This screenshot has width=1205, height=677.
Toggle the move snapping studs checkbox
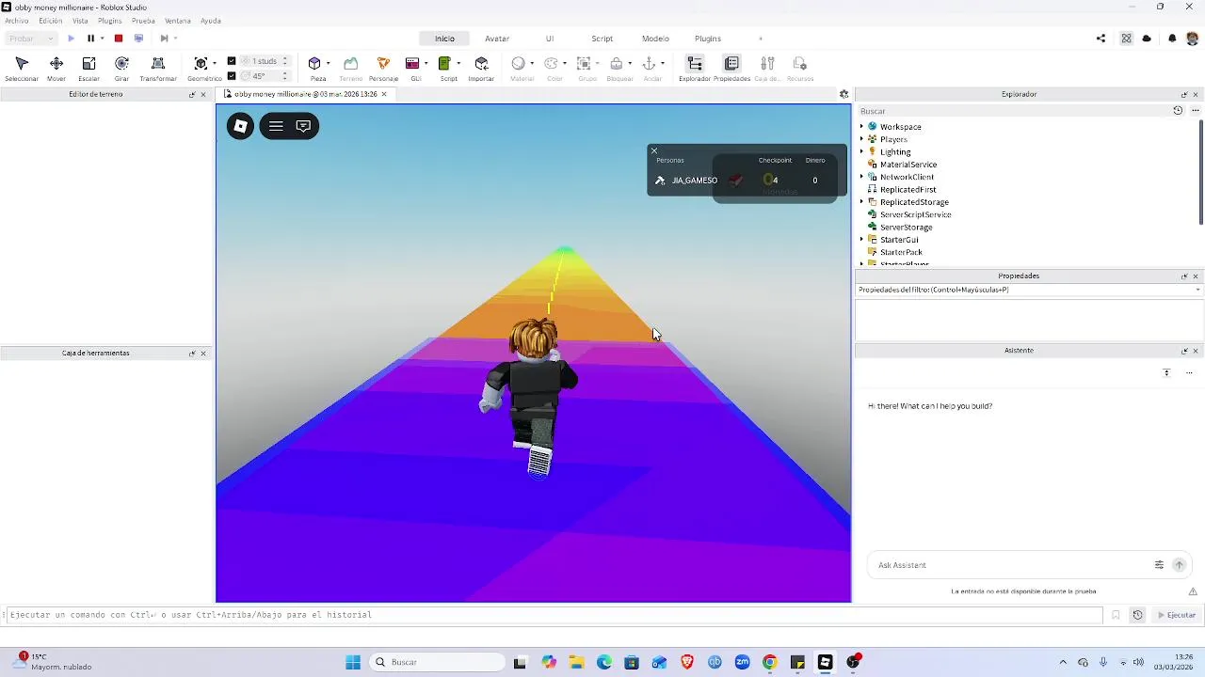pos(232,61)
